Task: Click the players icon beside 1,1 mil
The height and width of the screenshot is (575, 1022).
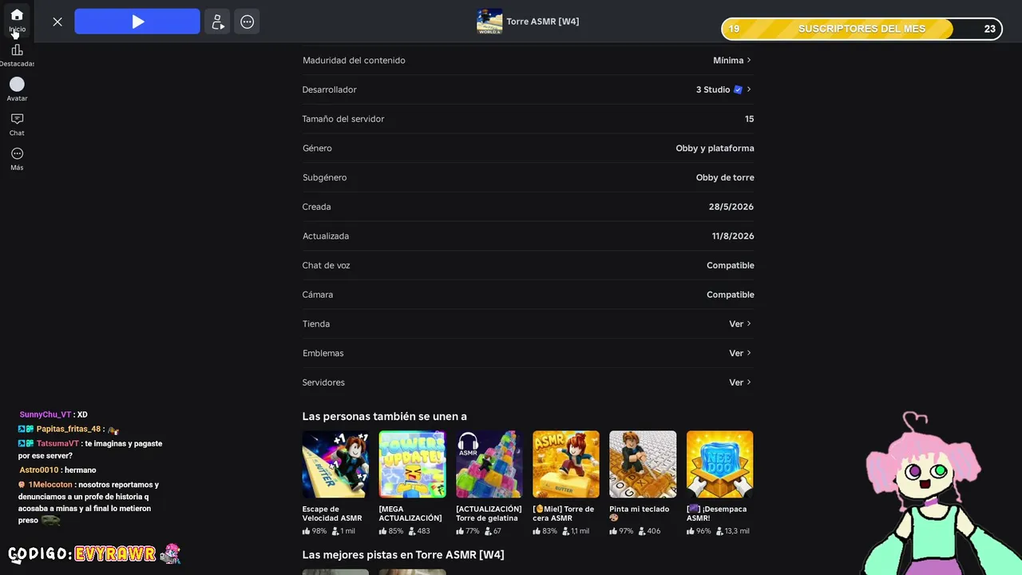Action: pyautogui.click(x=566, y=531)
